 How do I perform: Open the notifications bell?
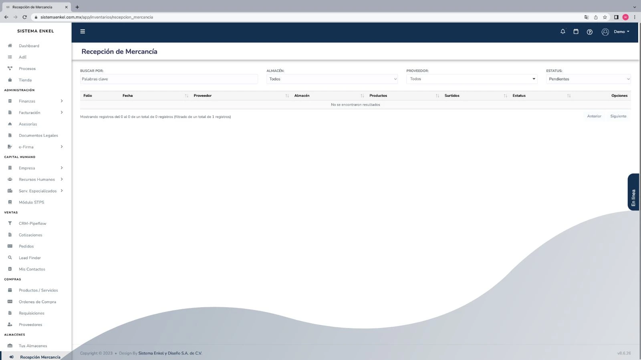562,32
